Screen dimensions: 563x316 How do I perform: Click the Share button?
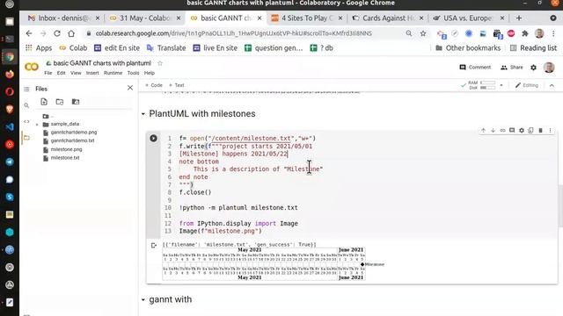[512, 68]
